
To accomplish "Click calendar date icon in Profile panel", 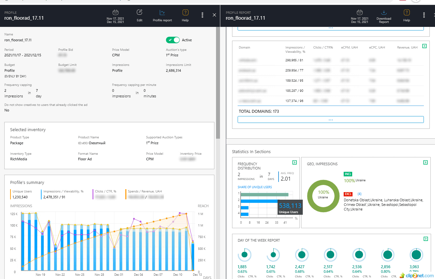I will pos(115,12).
